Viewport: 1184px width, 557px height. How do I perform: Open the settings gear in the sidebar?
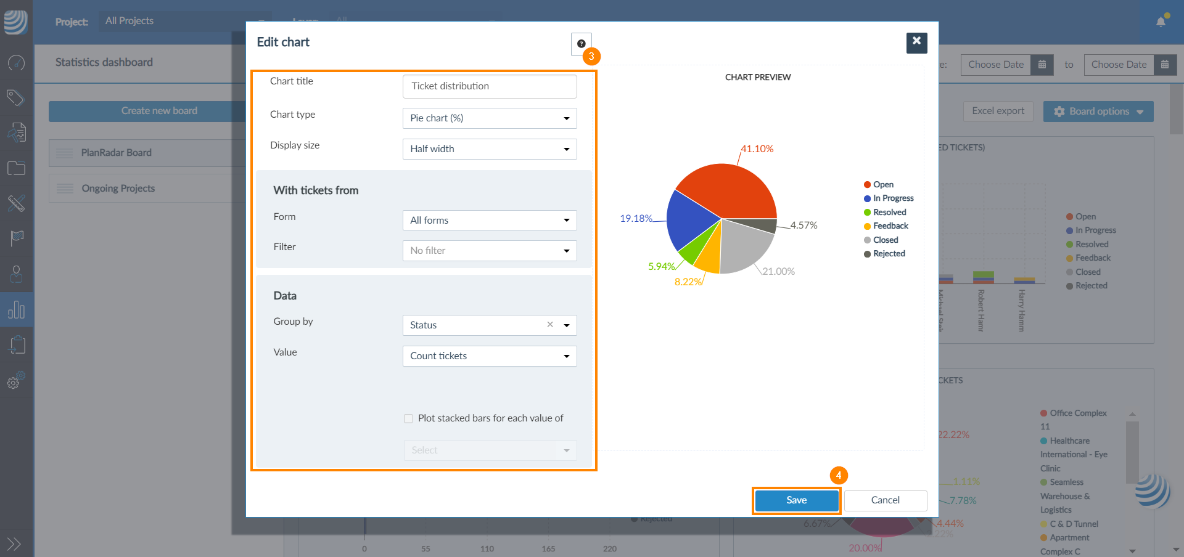(x=17, y=381)
